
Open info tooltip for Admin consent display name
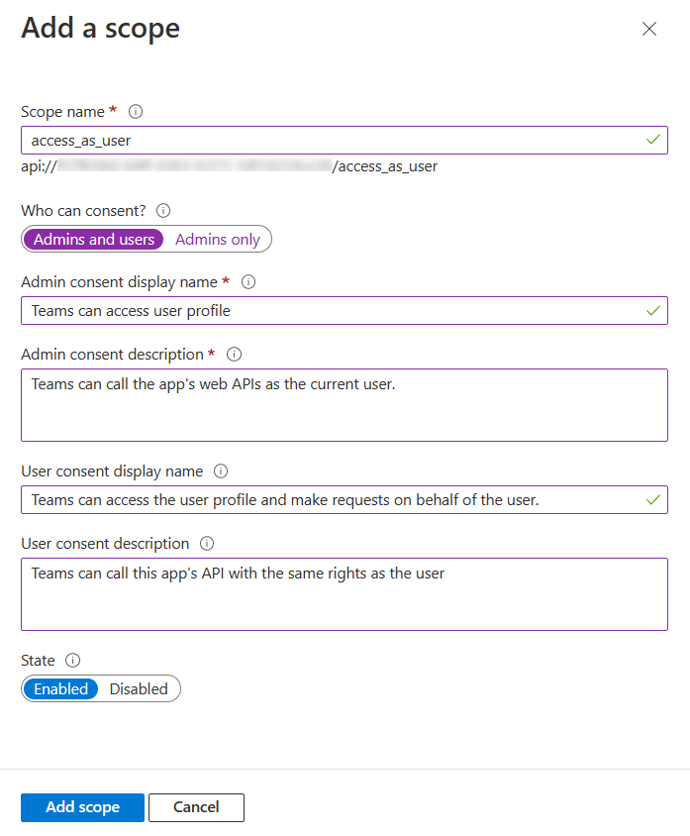point(247,281)
